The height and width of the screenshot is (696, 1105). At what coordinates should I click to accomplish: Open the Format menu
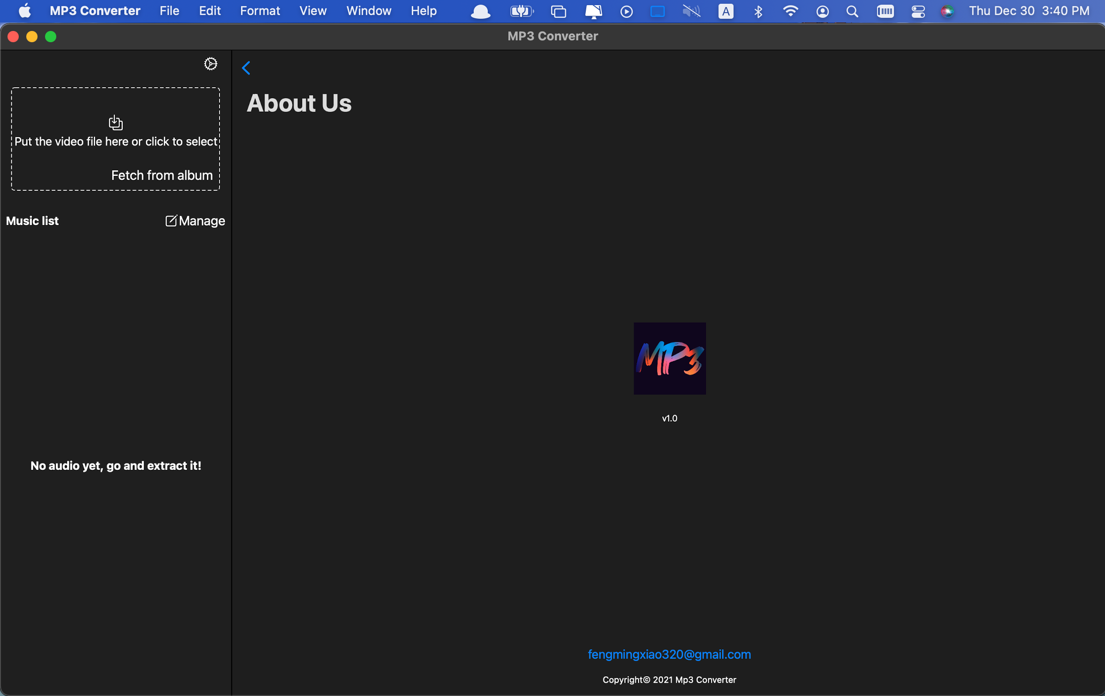point(260,11)
